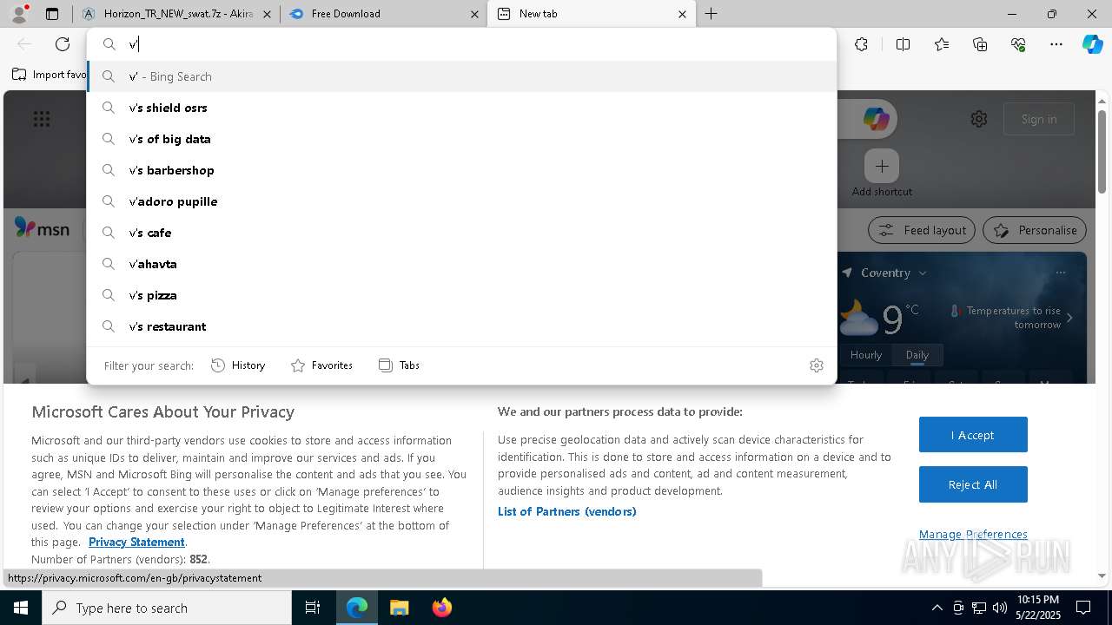Click the Sign in button

1039,119
